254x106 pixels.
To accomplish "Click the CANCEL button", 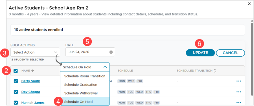I will [x=230, y=53].
